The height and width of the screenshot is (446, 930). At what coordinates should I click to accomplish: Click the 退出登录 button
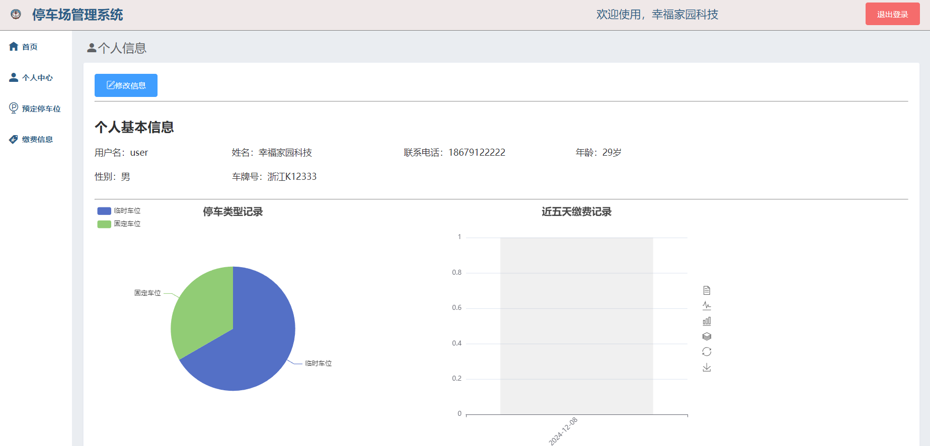coord(892,14)
